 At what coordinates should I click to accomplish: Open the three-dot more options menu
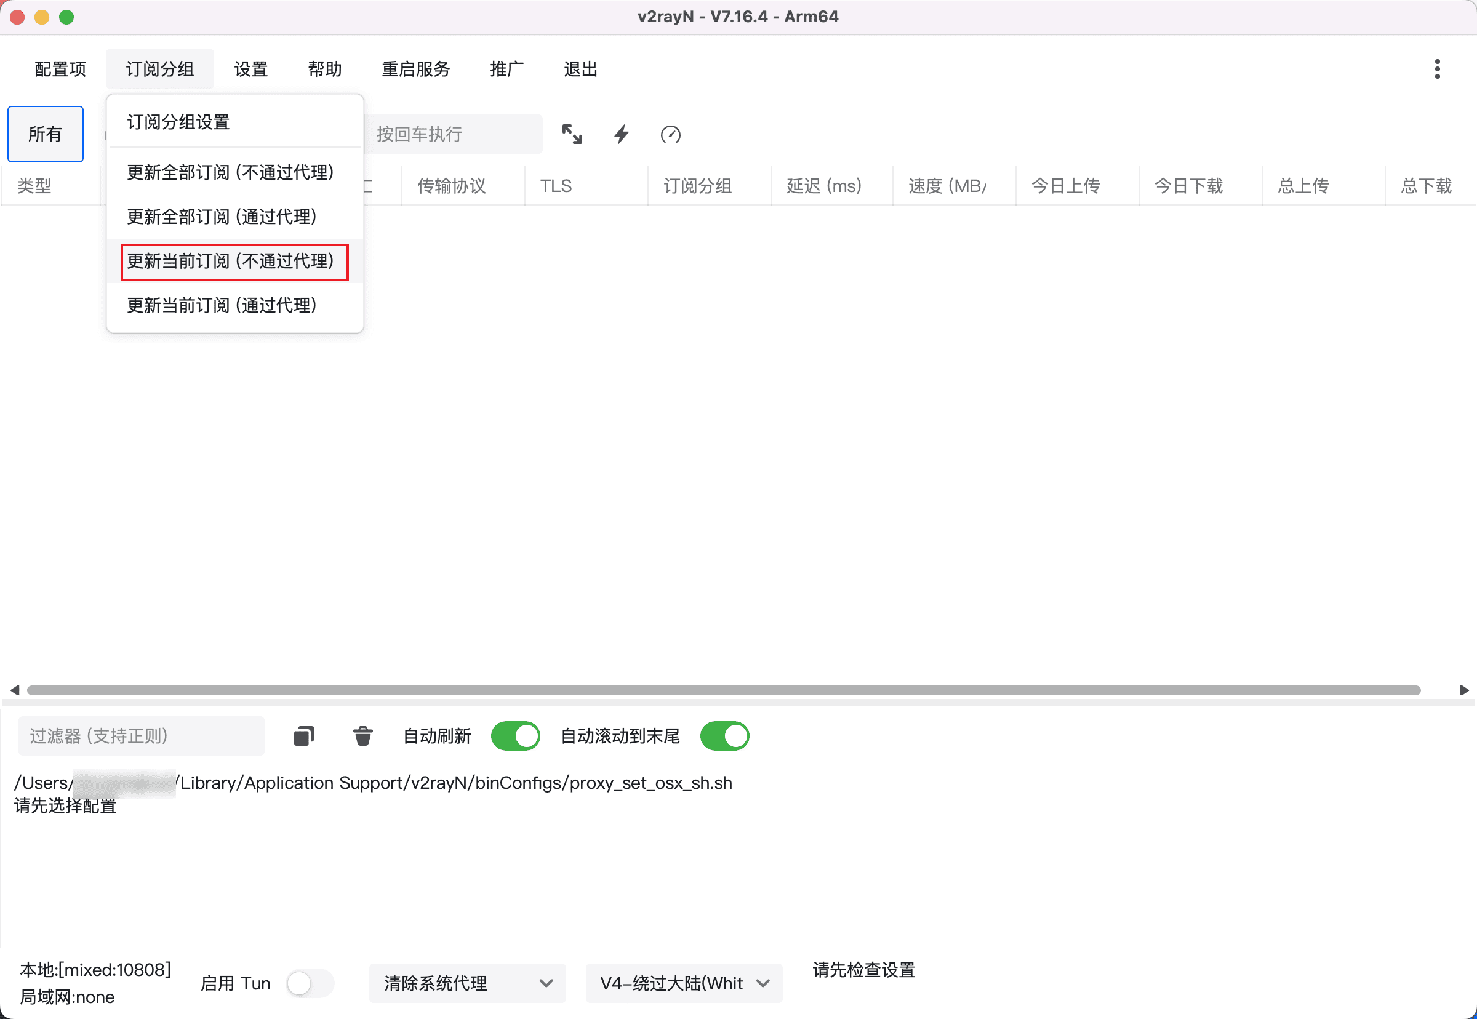pos(1437,69)
